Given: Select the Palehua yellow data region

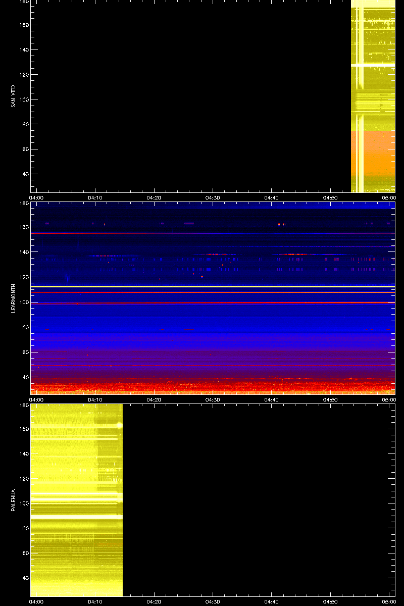Looking at the screenshot, I should pyautogui.click(x=77, y=500).
